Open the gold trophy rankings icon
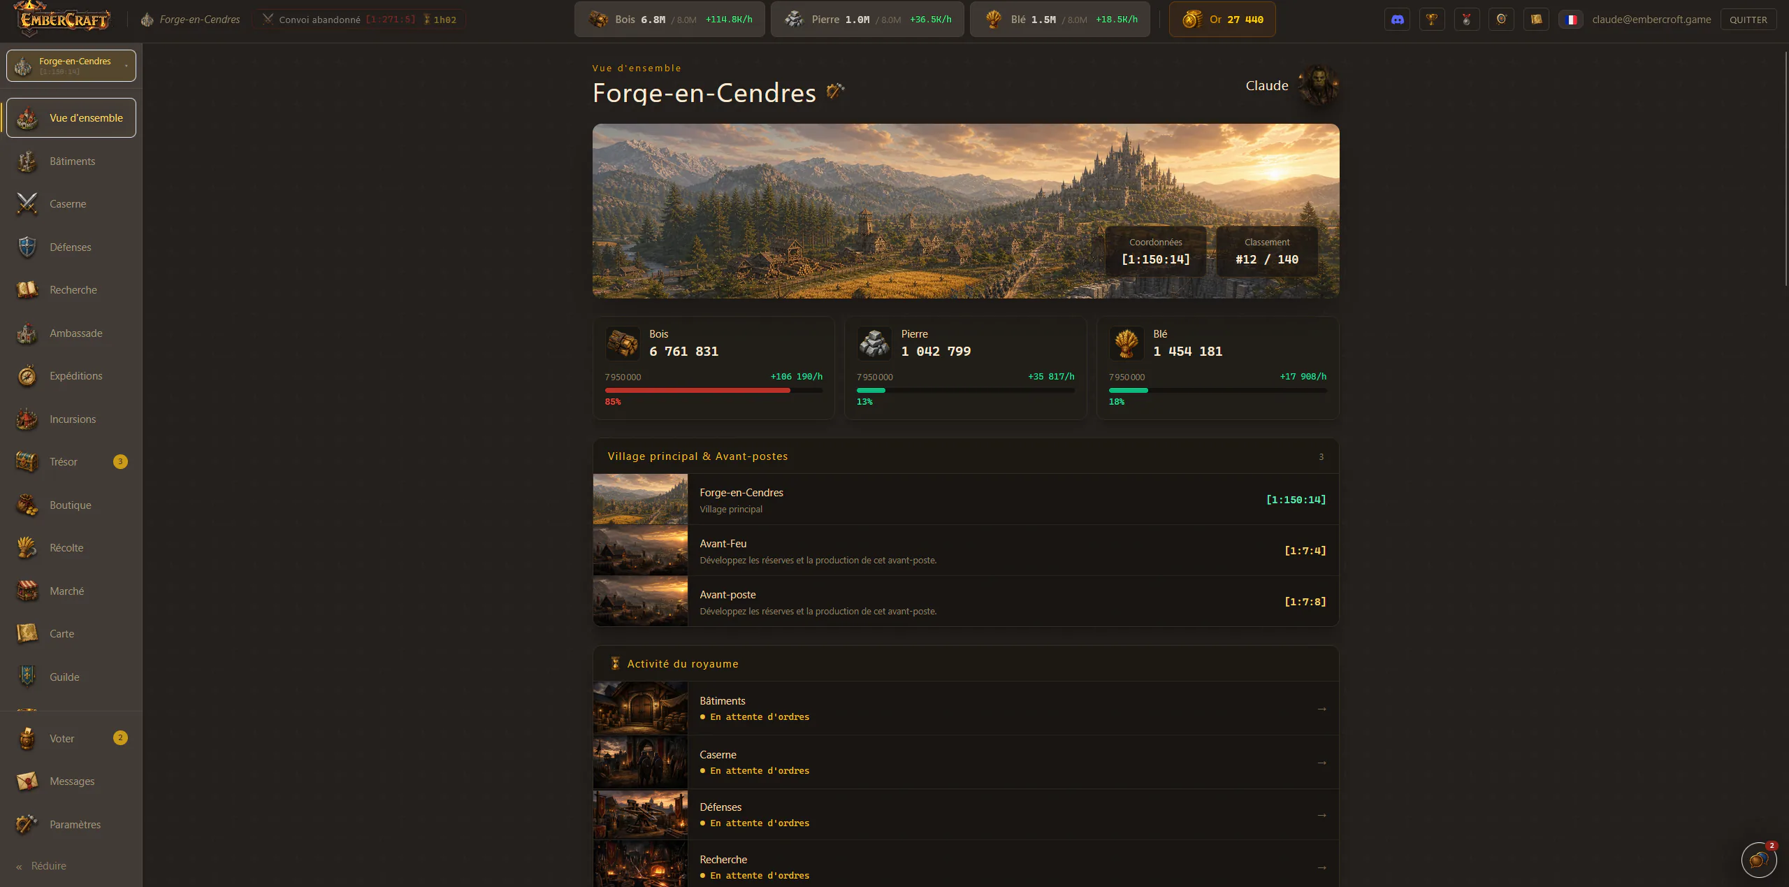Viewport: 1789px width, 887px height. [1432, 20]
